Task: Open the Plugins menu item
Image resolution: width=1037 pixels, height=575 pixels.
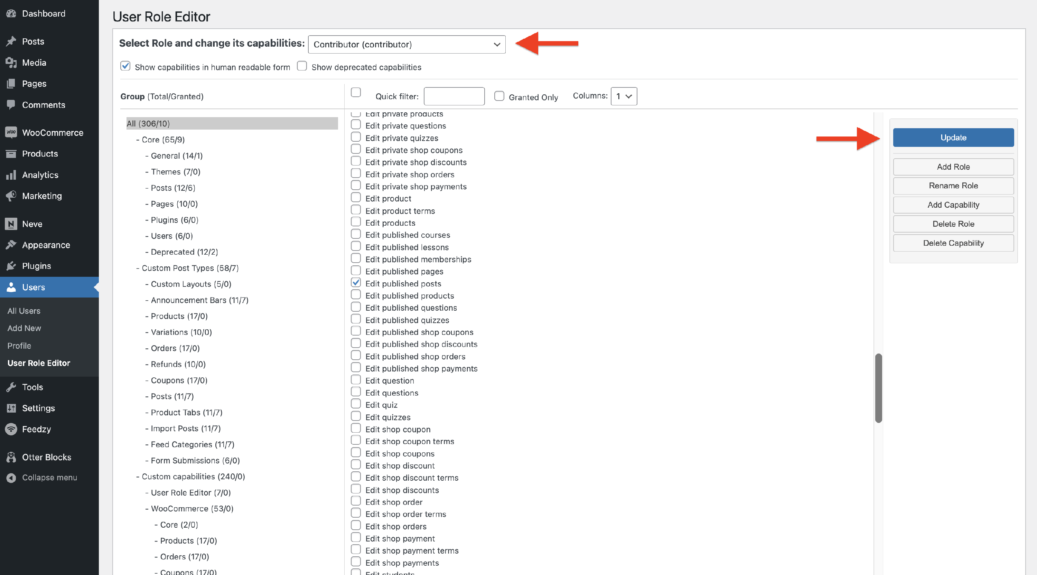Action: (x=36, y=266)
